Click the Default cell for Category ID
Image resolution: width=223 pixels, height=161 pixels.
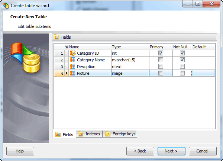point(203,53)
